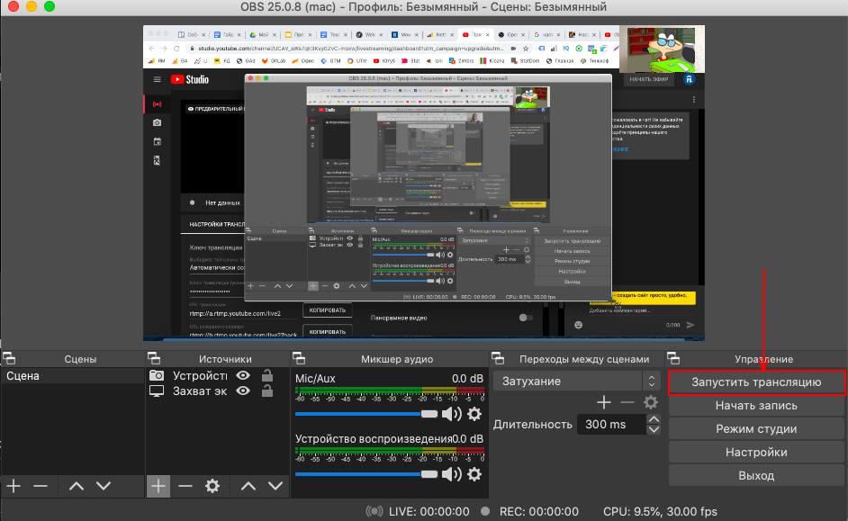
Task: Move source up arrow in Источники panel
Action: click(x=248, y=486)
